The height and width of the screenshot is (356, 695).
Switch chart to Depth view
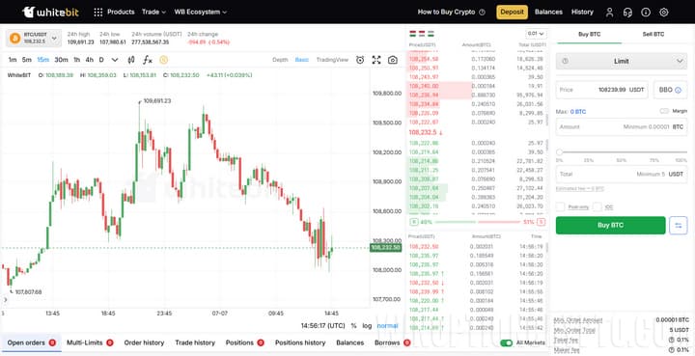pos(280,60)
